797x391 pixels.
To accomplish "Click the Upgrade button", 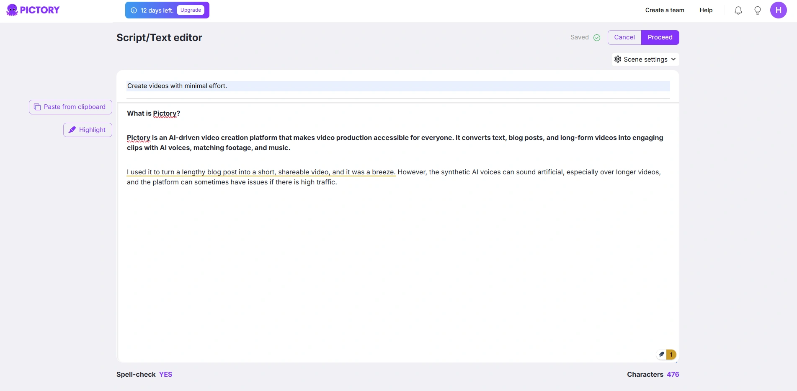I will [191, 10].
